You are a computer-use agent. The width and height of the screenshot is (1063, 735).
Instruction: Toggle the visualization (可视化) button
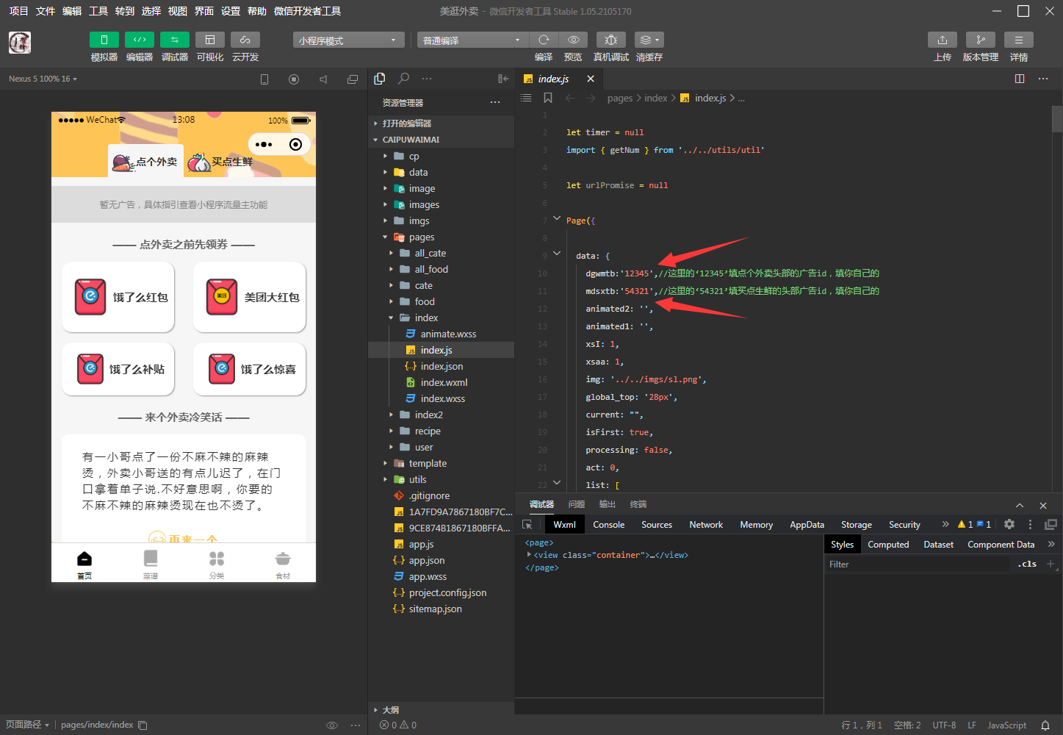click(210, 40)
